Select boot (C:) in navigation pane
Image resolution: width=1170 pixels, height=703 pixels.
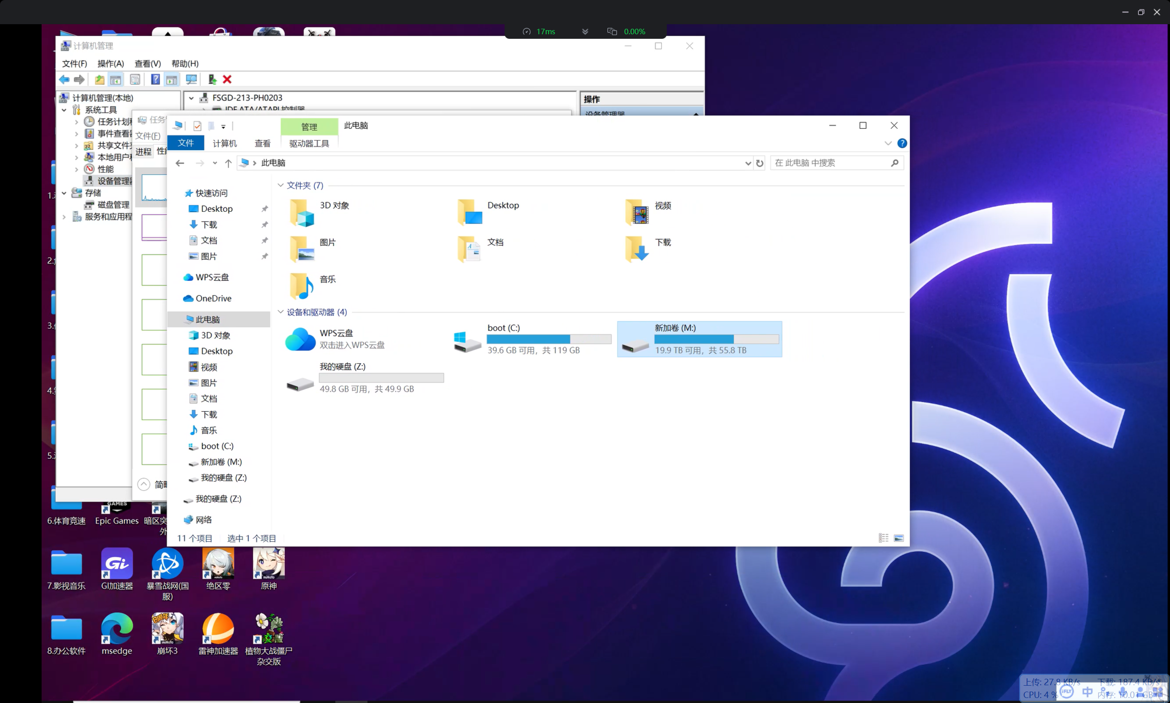211,446
